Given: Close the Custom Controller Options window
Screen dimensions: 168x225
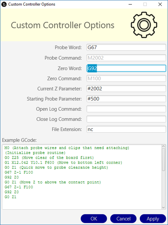Looking at the screenshot, I should (x=160, y=4).
